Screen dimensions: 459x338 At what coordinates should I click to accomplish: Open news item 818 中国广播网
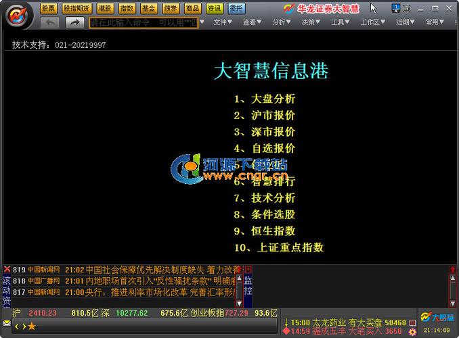(x=124, y=281)
